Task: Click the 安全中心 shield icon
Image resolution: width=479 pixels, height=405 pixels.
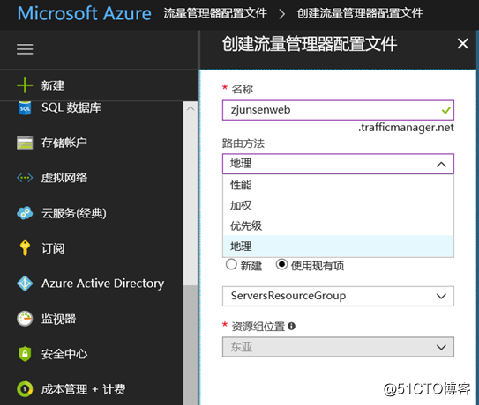Action: 25,354
